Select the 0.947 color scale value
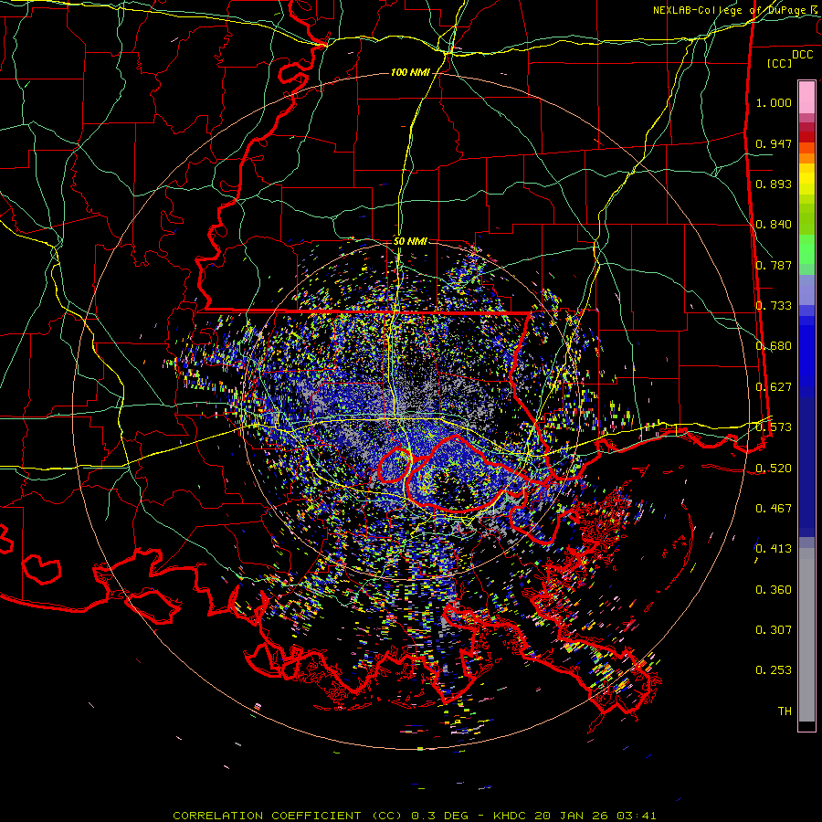 (774, 143)
